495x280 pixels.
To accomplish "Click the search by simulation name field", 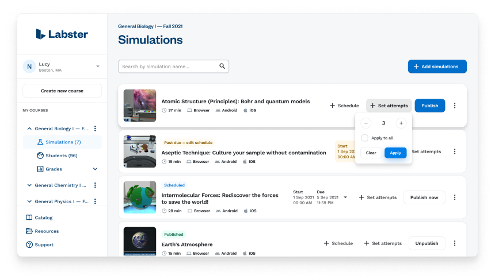I will [x=169, y=67].
